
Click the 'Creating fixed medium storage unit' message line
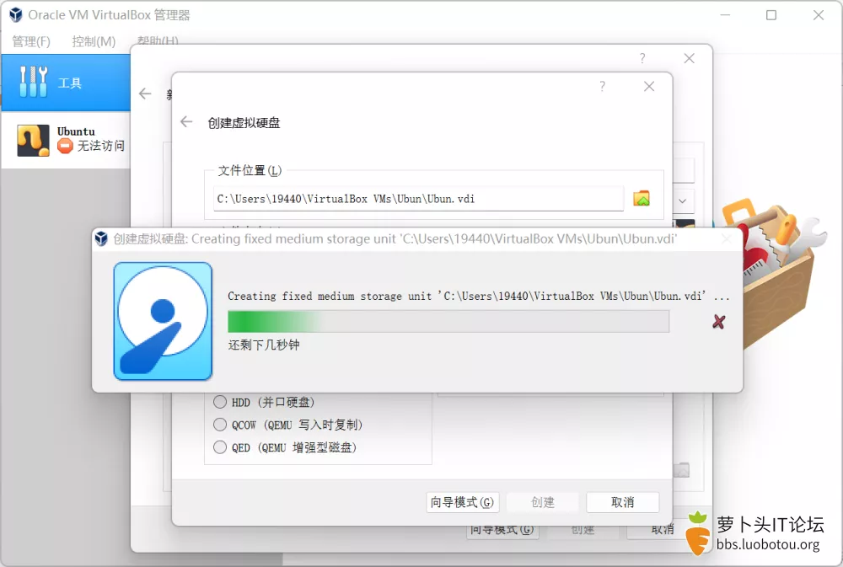(x=479, y=296)
